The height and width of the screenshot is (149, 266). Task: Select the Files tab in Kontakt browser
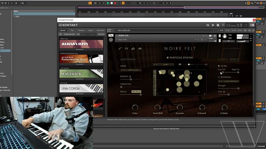click(72, 30)
